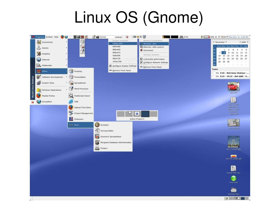Open XMS from the Office submenu

click(80, 101)
